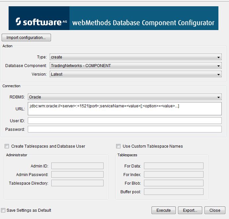The width and height of the screenshot is (229, 219).
Task: Close the configurator via Close button
Action: (215, 210)
